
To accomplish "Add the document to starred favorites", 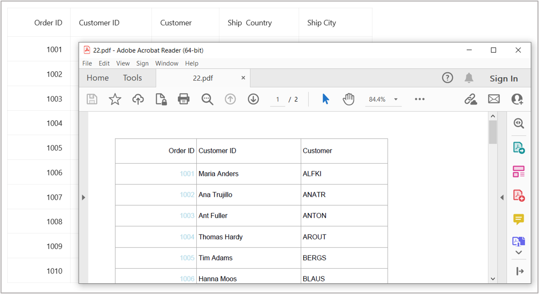I will click(115, 99).
